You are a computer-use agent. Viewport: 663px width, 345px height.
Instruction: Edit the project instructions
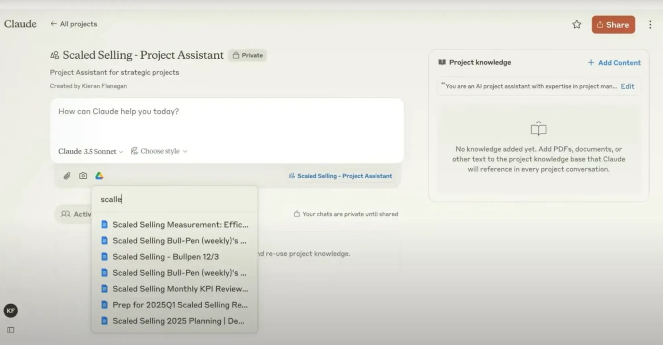627,86
